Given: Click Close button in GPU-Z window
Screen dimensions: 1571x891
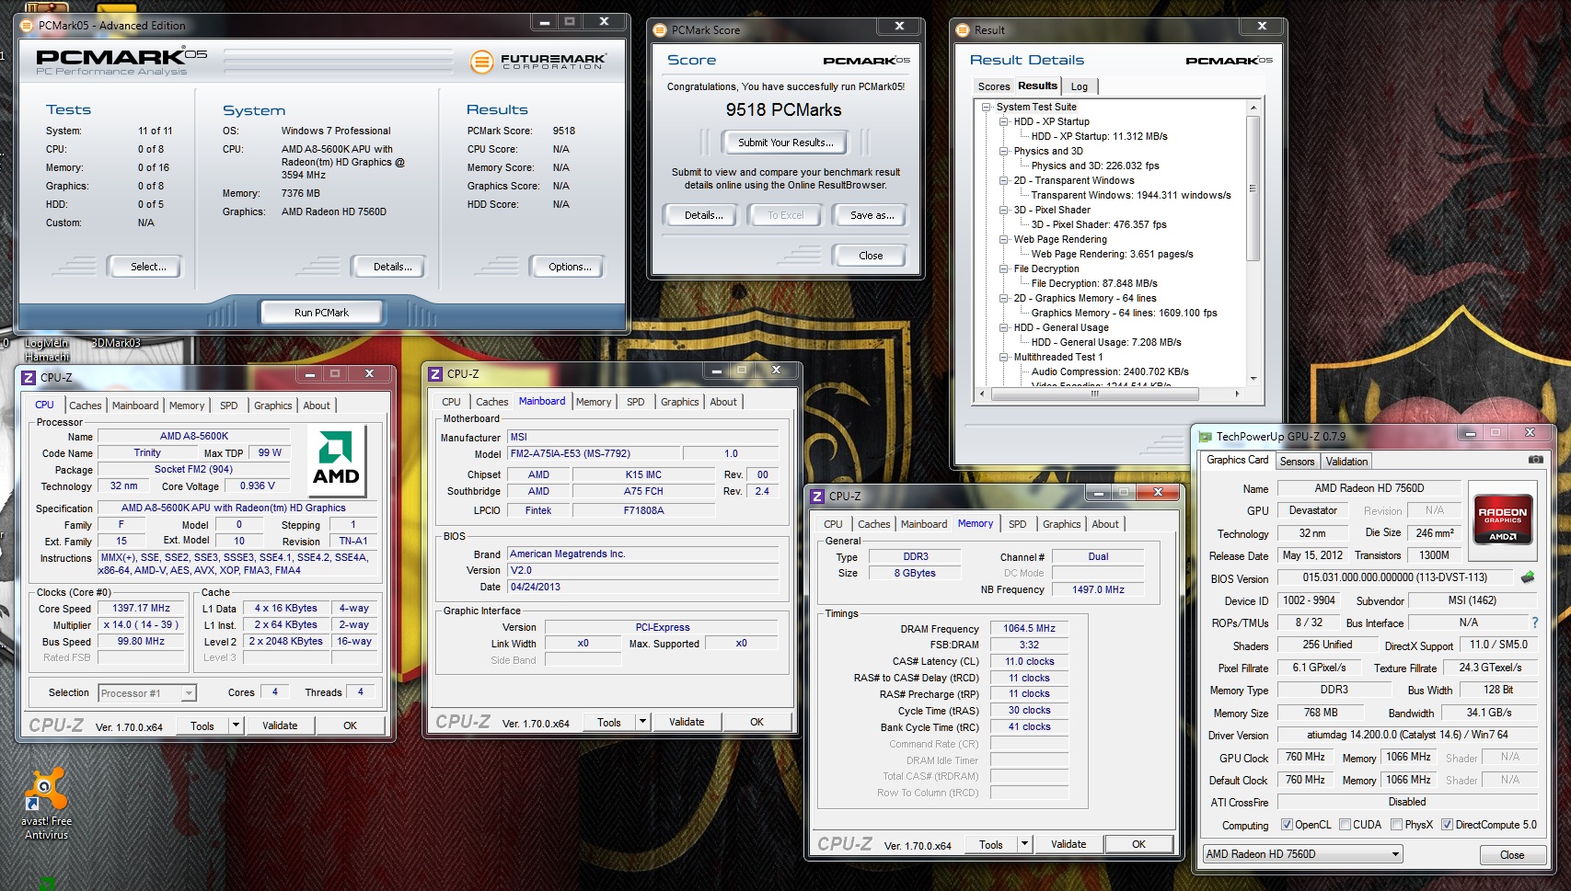Looking at the screenshot, I should (x=1511, y=855).
